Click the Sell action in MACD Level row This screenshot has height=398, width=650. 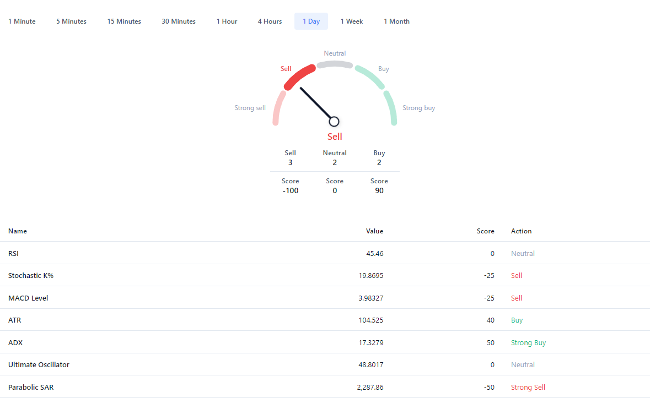tap(516, 298)
